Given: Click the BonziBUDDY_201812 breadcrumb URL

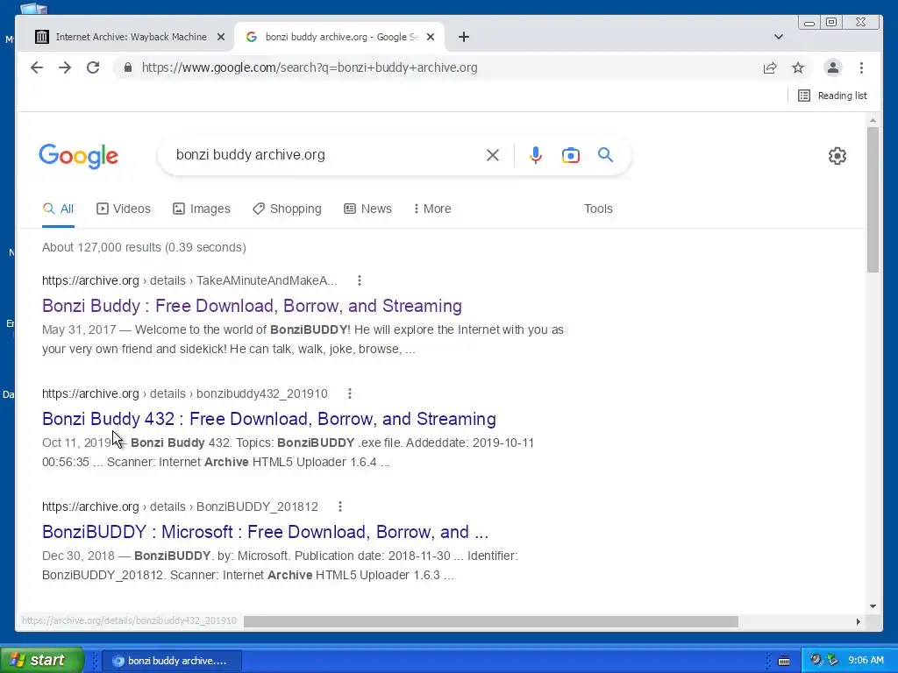Looking at the screenshot, I should point(180,507).
